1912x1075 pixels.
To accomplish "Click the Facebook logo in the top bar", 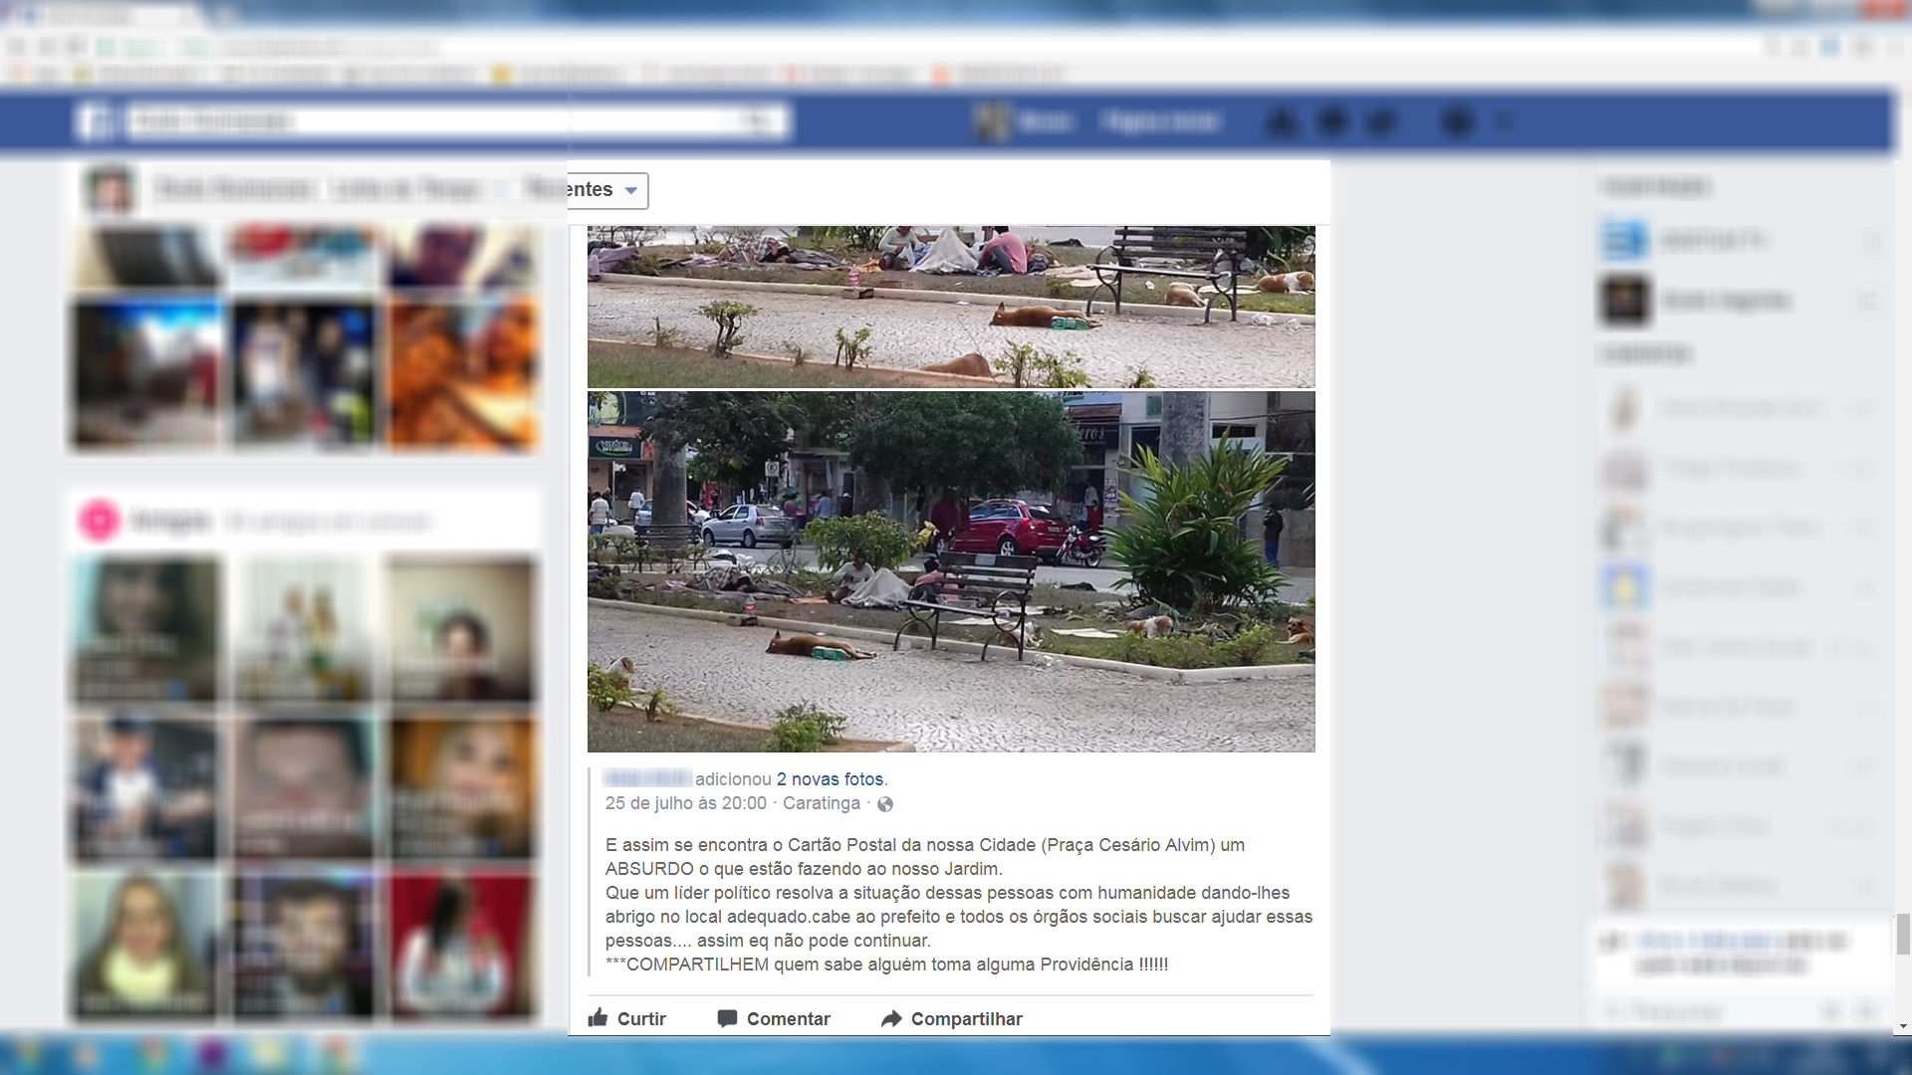I will [x=97, y=122].
